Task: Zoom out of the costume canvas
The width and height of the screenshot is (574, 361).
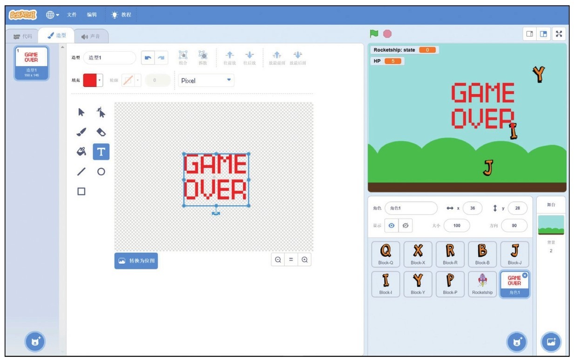Action: (278, 260)
